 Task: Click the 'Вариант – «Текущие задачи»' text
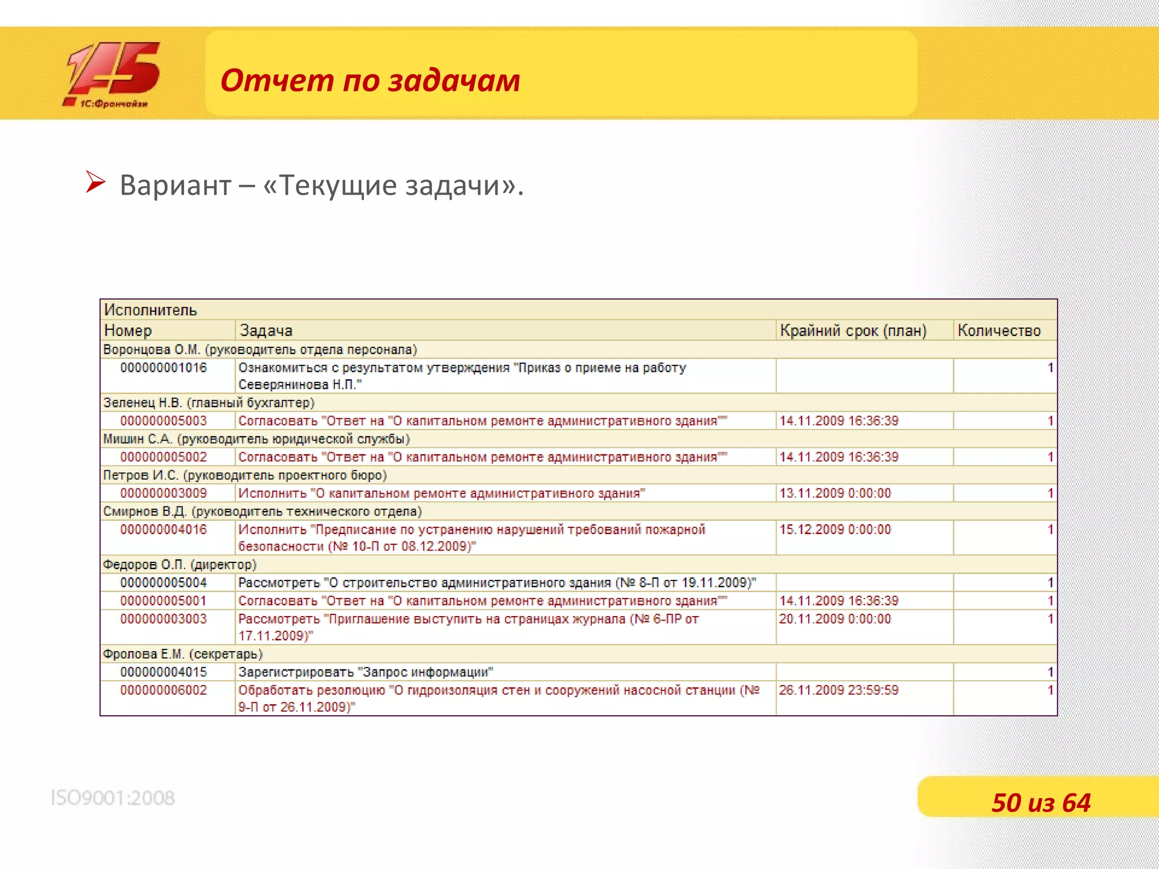(321, 185)
